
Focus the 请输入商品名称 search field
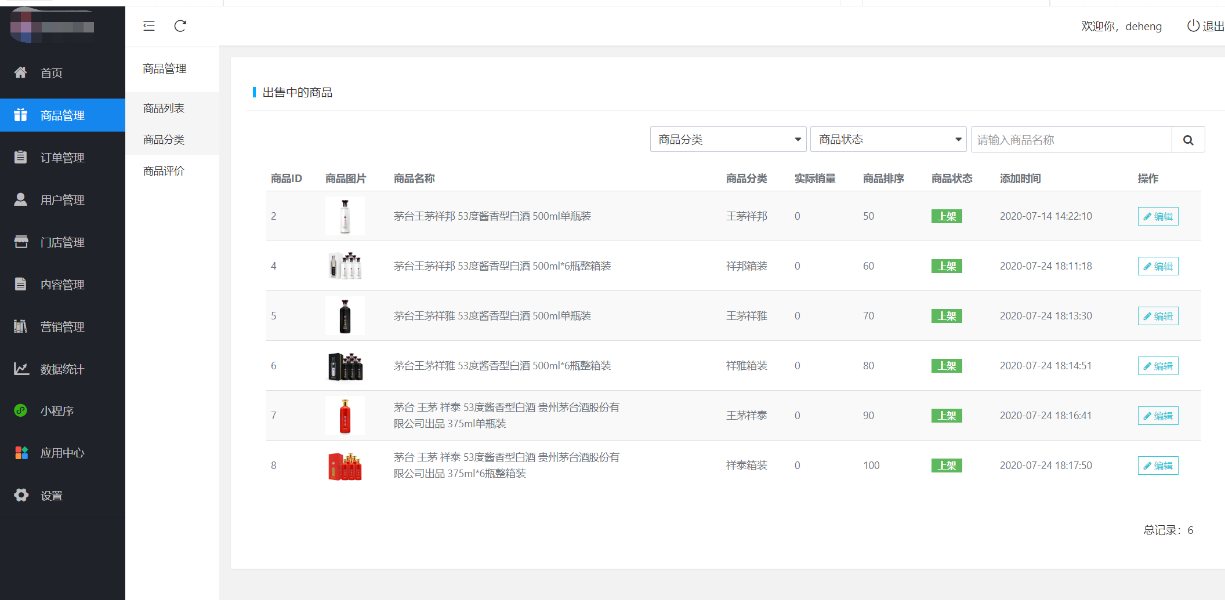(1071, 140)
